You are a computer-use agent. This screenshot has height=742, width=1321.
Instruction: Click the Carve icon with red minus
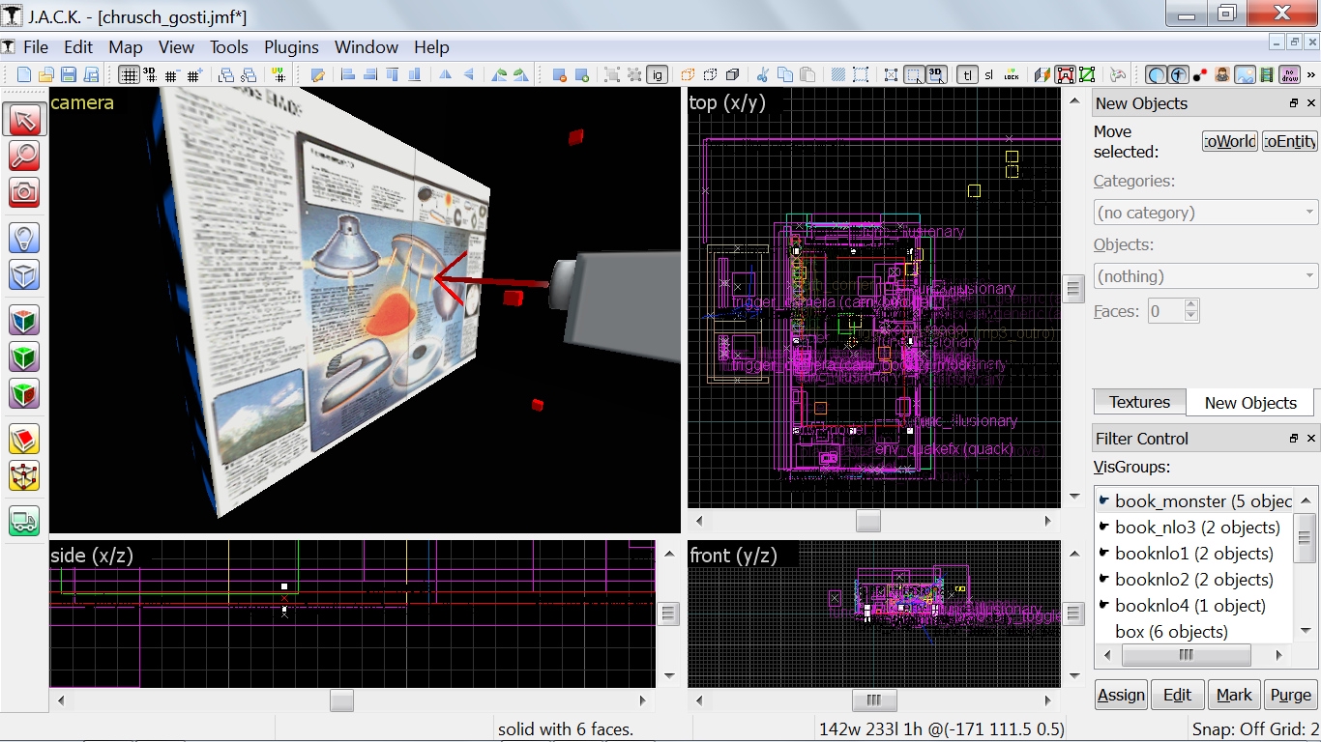559,75
